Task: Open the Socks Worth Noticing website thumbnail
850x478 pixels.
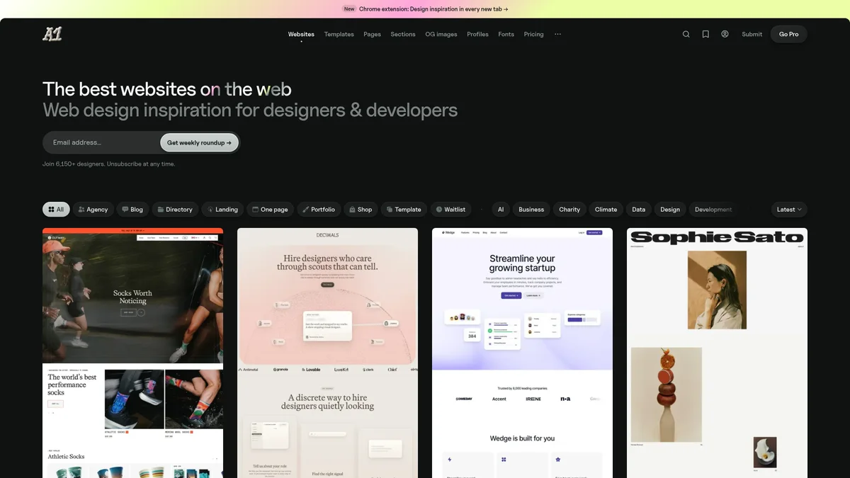Action: point(133,353)
